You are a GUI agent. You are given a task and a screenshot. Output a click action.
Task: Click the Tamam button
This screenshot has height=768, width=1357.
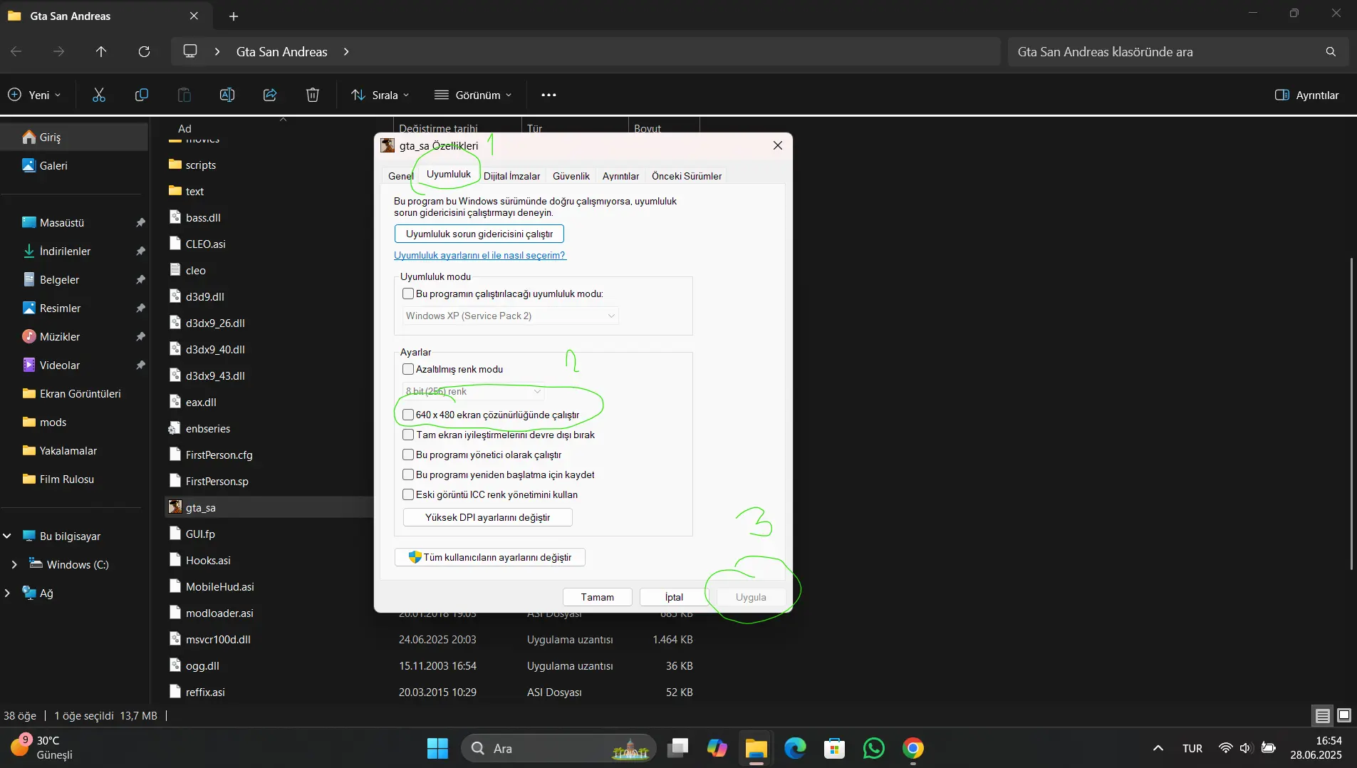tap(598, 597)
